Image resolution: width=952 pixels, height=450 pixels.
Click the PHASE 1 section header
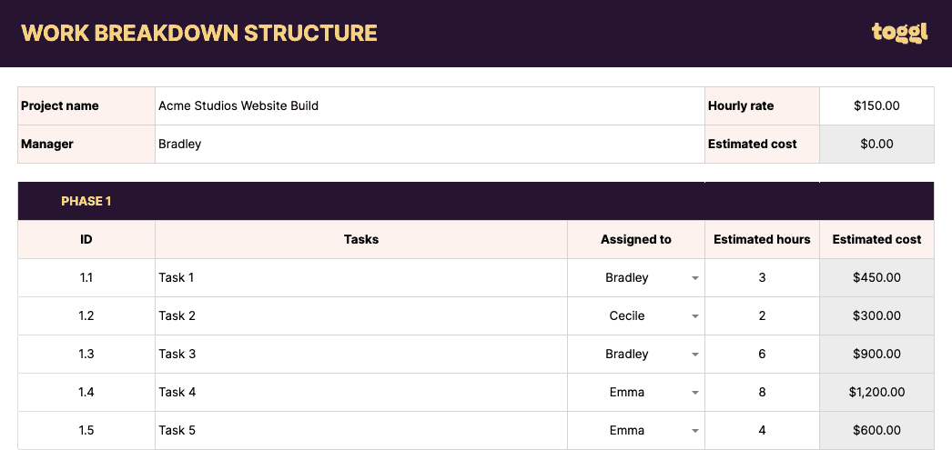pyautogui.click(x=86, y=201)
